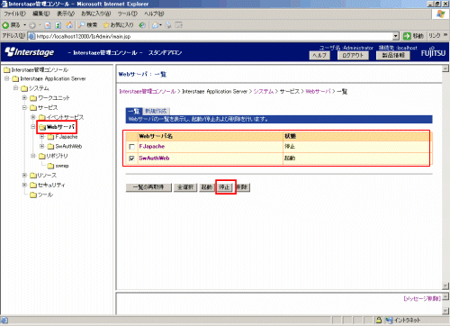Click the IE Back arrow icon
Screen dimensions: 450x326
[x=5, y=25]
